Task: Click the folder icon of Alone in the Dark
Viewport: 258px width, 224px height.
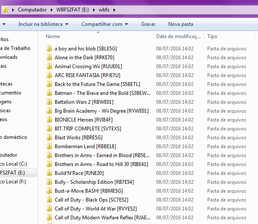Action: tap(50, 58)
